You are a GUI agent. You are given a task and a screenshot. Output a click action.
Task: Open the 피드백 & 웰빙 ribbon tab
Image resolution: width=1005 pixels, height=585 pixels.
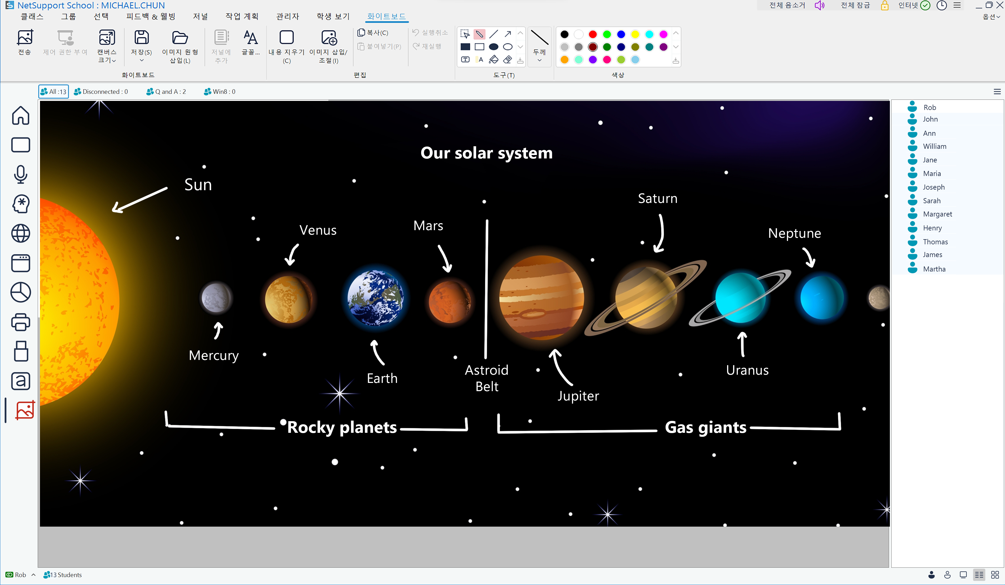tap(150, 16)
